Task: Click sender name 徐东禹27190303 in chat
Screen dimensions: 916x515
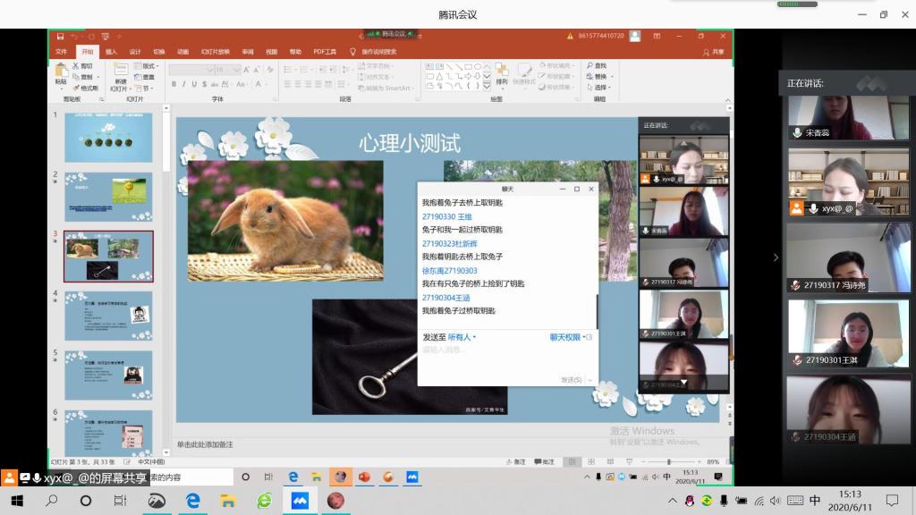Action: point(449,271)
